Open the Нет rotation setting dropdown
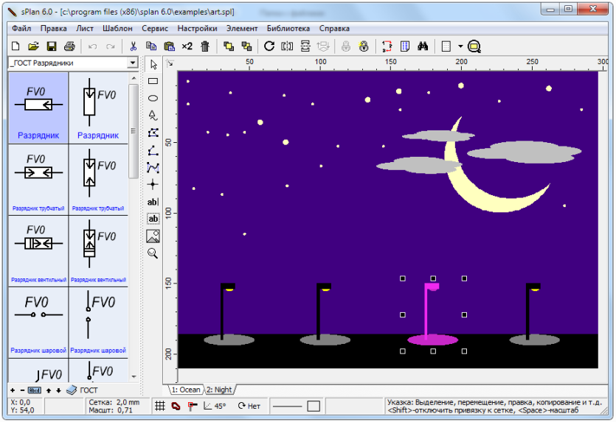This screenshot has height=422, width=616. 249,407
